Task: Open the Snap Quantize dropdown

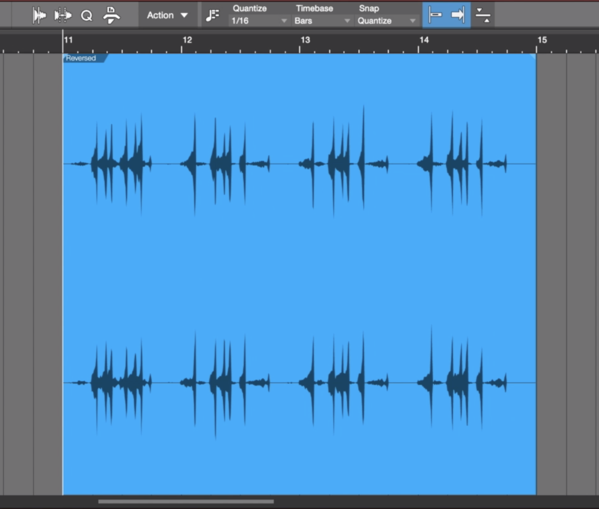Action: point(386,21)
